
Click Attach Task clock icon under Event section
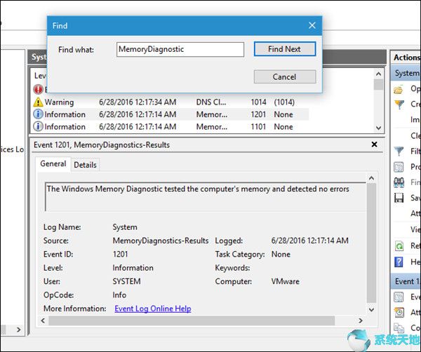(x=399, y=312)
